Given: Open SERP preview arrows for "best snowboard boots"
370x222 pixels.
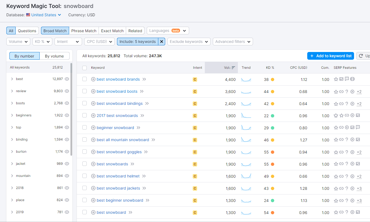Looking at the screenshot, I should point(142,91).
